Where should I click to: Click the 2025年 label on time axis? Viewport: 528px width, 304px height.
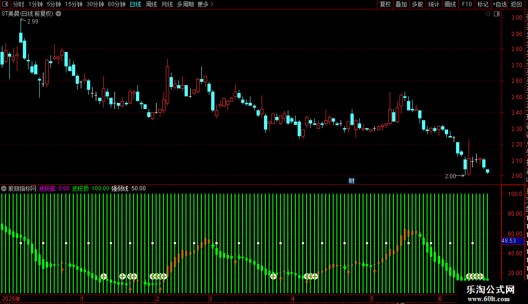(11, 298)
